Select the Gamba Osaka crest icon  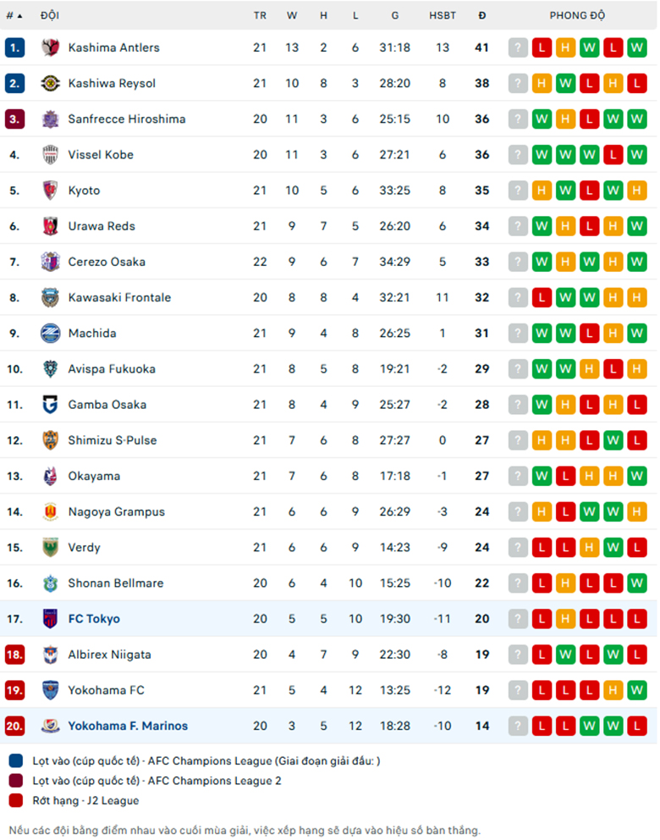(x=50, y=405)
